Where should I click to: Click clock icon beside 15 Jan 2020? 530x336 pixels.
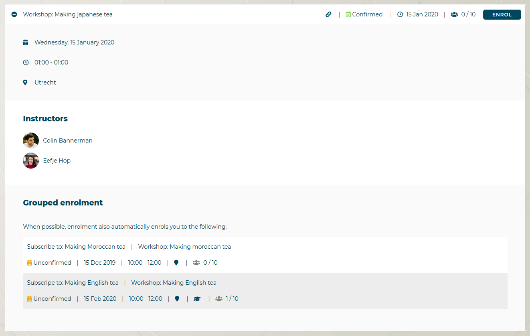pos(400,14)
